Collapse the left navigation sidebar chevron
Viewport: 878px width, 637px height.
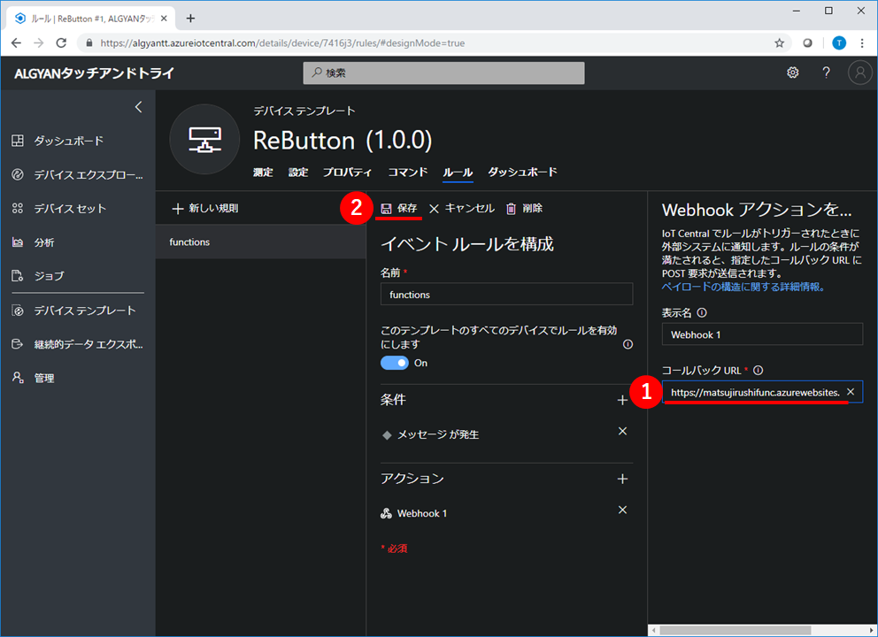point(138,107)
